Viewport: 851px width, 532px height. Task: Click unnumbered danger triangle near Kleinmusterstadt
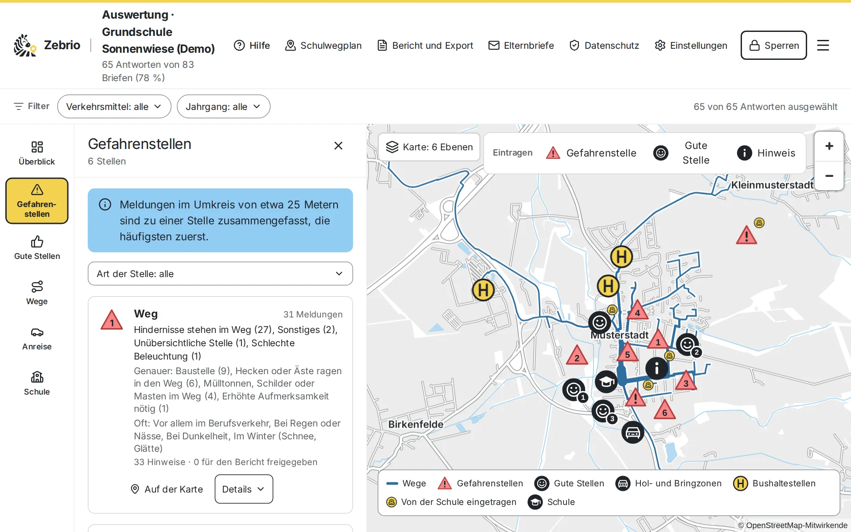click(746, 236)
